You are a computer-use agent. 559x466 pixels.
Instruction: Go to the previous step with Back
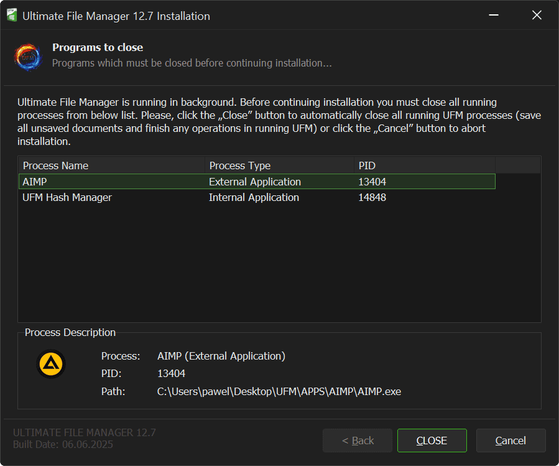(358, 440)
